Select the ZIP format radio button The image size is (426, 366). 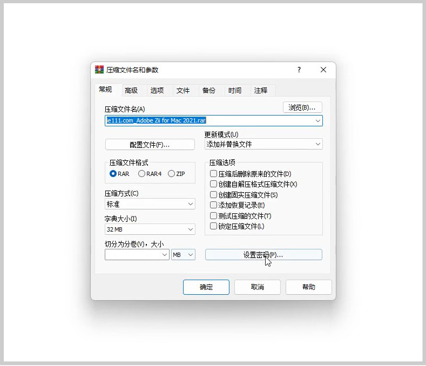click(x=171, y=174)
